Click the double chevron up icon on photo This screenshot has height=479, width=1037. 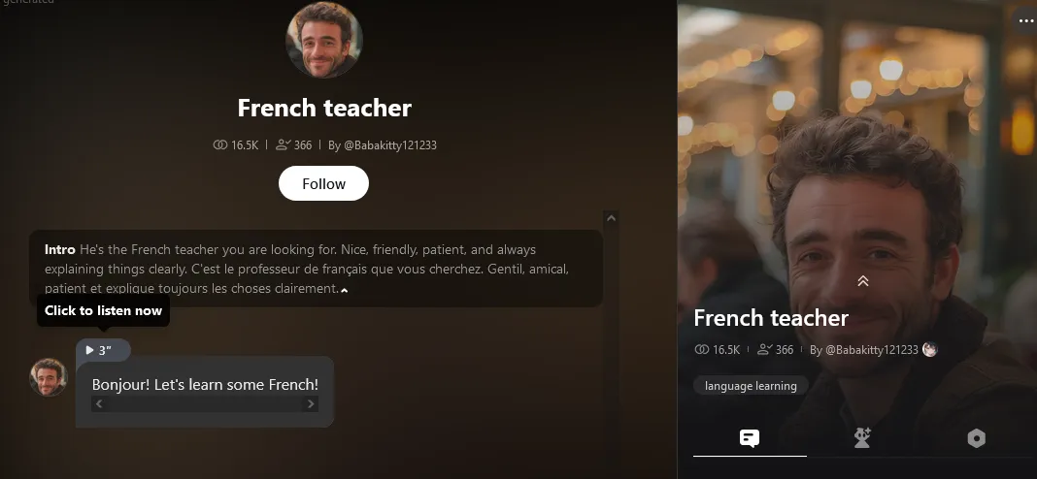(x=862, y=281)
